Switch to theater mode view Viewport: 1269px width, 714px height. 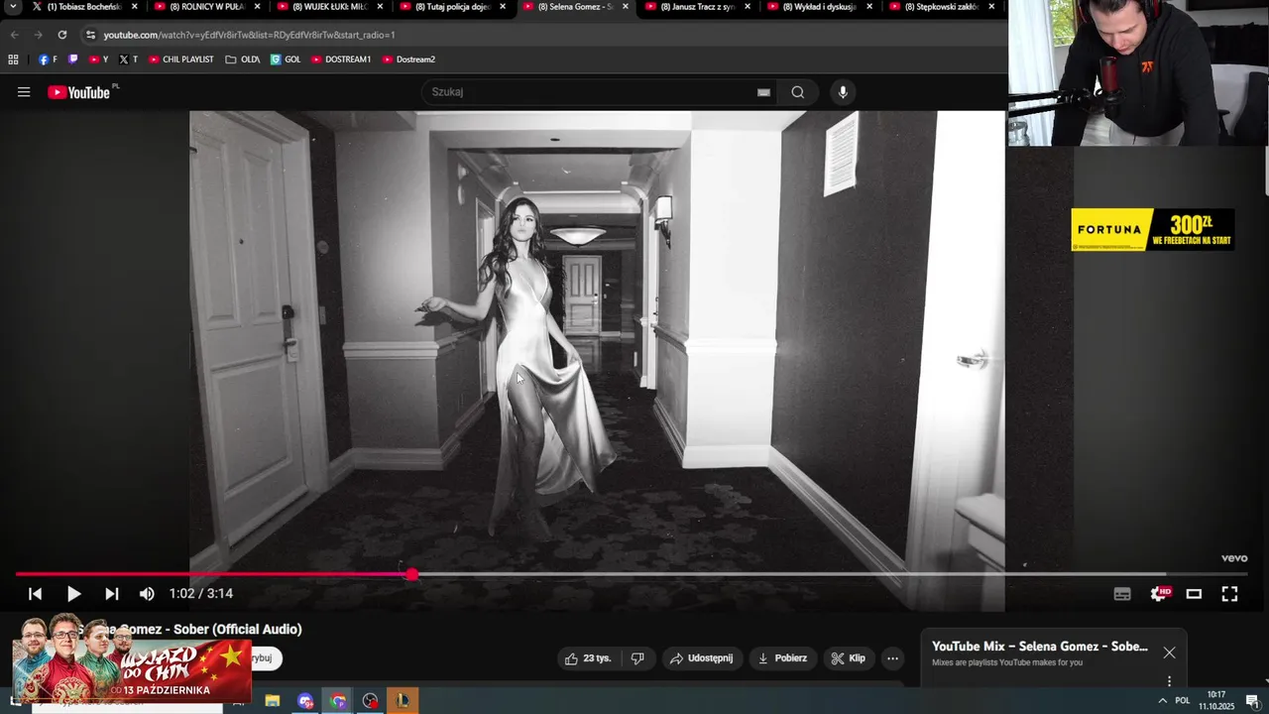[1194, 594]
